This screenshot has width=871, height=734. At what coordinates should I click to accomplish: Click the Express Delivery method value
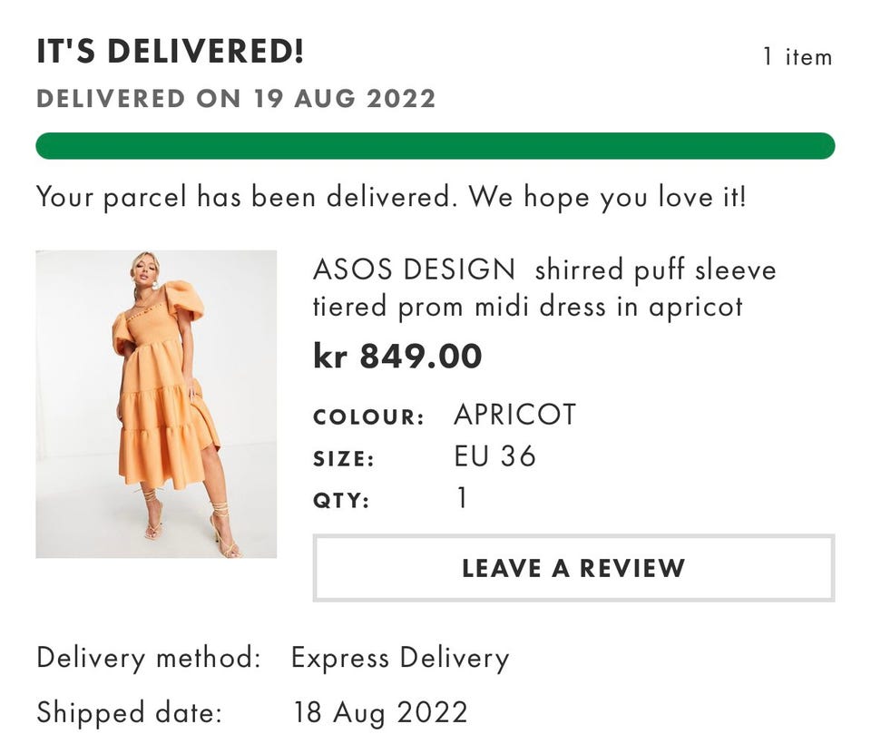(x=400, y=658)
